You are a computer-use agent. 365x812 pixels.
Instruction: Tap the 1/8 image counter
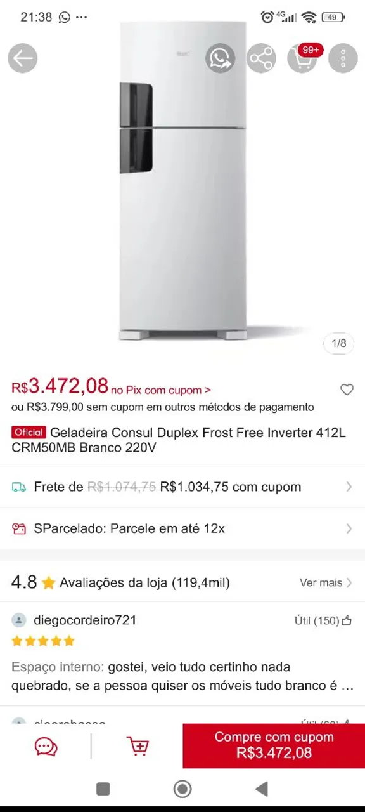(x=339, y=343)
